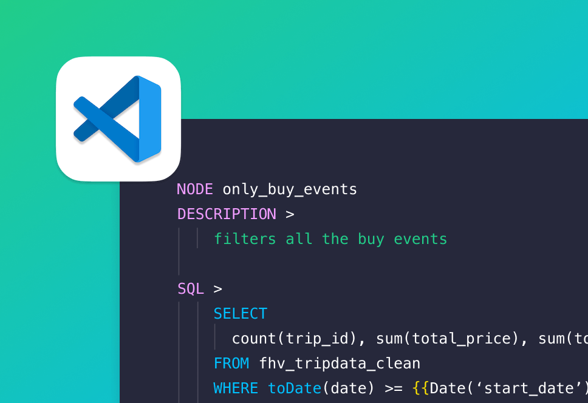Viewport: 588px width, 403px height.
Task: Click the FROM keyword
Action: pos(231,364)
